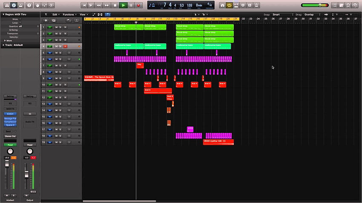
Task: Click the Stereo Out output slot
Action: 10,136
